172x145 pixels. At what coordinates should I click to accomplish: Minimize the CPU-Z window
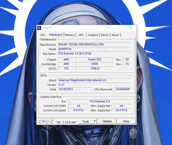click(108, 28)
